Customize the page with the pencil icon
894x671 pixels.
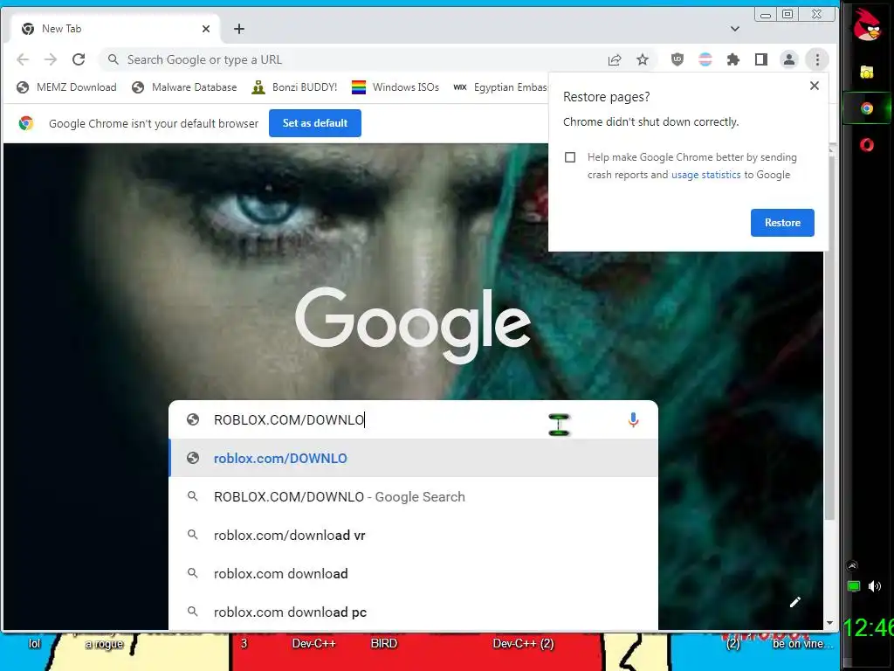(795, 602)
